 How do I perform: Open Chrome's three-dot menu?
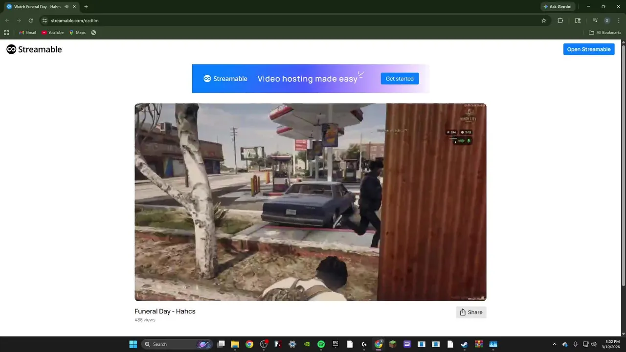619,21
